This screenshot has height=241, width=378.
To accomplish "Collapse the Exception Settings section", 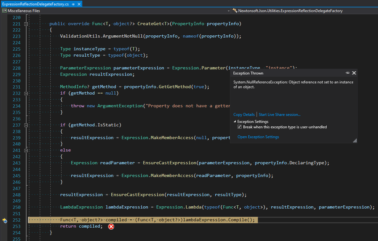I will point(234,121).
